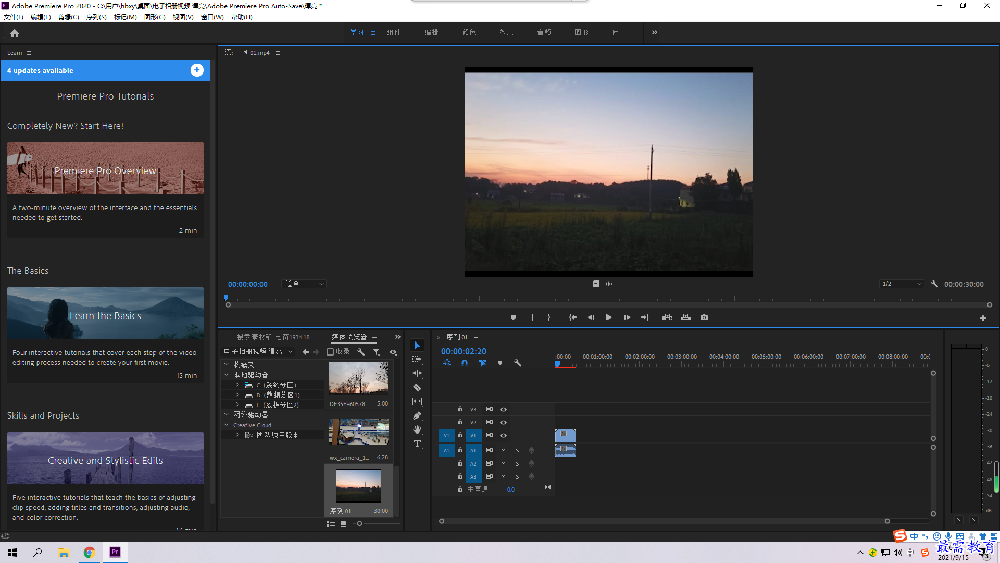Screen dimensions: 1000x563
Task: Click the Overwrite button
Action: pyautogui.click(x=685, y=317)
